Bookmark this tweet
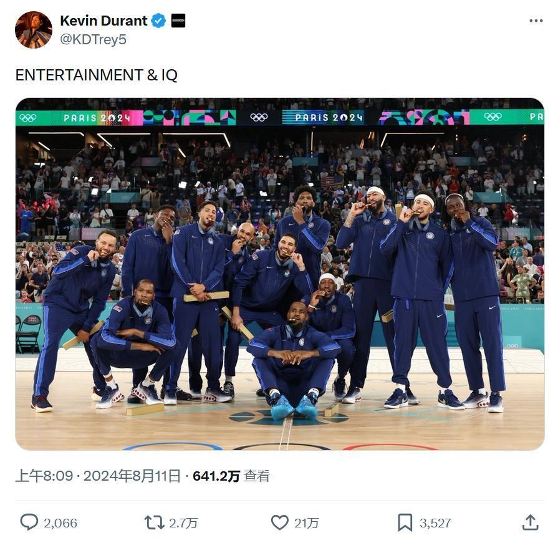The height and width of the screenshot is (543, 558). [x=405, y=522]
